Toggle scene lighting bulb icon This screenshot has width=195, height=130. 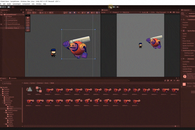pos(74,12)
